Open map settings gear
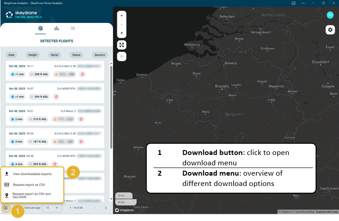339x221 pixels. (330, 30)
